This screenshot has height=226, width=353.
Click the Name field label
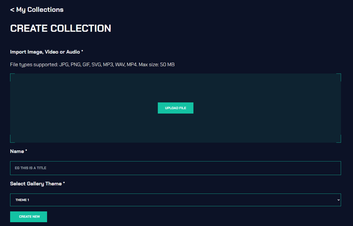17,151
